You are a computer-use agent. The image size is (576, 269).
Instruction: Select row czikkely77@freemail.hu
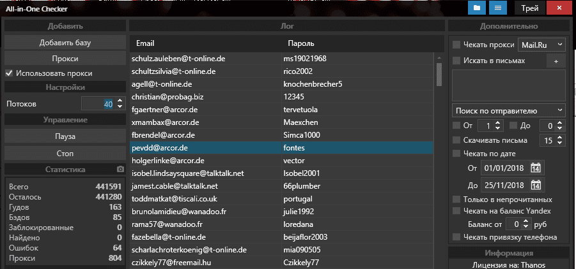[x=281, y=263]
